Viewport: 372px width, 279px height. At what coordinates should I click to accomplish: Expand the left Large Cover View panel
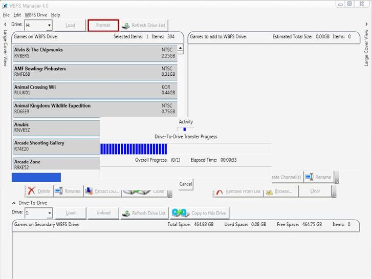(x=5, y=24)
